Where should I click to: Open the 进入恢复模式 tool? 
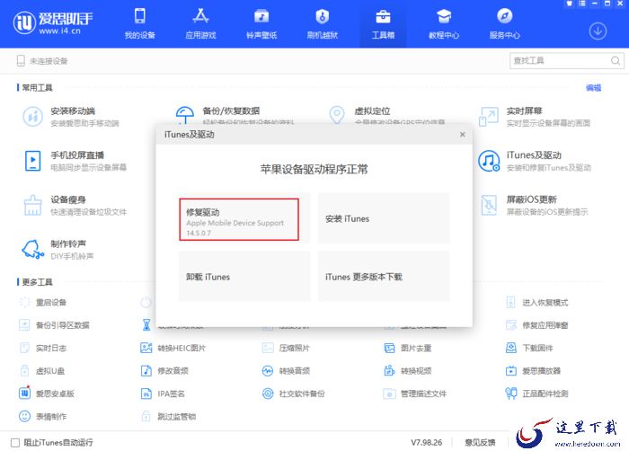(537, 302)
